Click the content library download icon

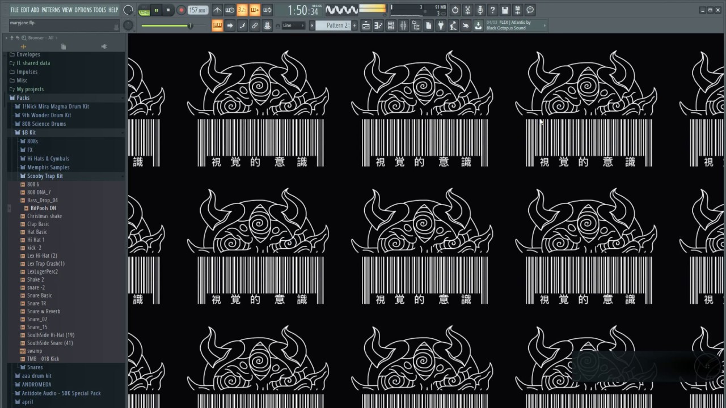(x=478, y=25)
